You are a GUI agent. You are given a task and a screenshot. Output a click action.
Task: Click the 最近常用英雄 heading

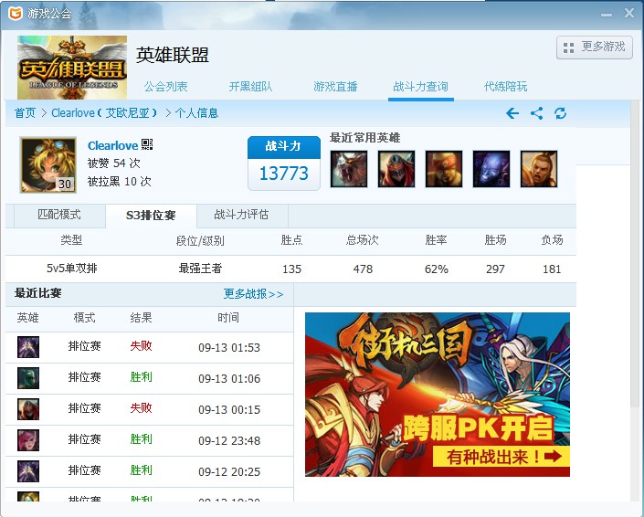[x=364, y=138]
